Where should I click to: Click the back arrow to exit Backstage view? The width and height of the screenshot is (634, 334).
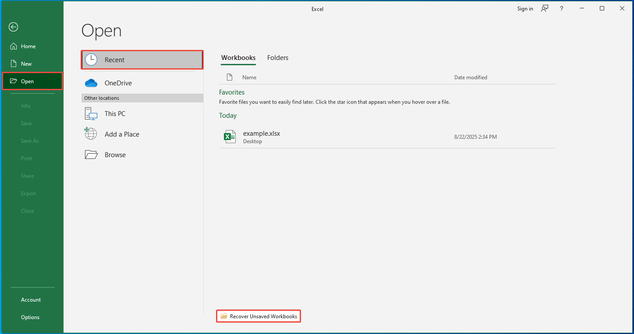click(x=13, y=27)
